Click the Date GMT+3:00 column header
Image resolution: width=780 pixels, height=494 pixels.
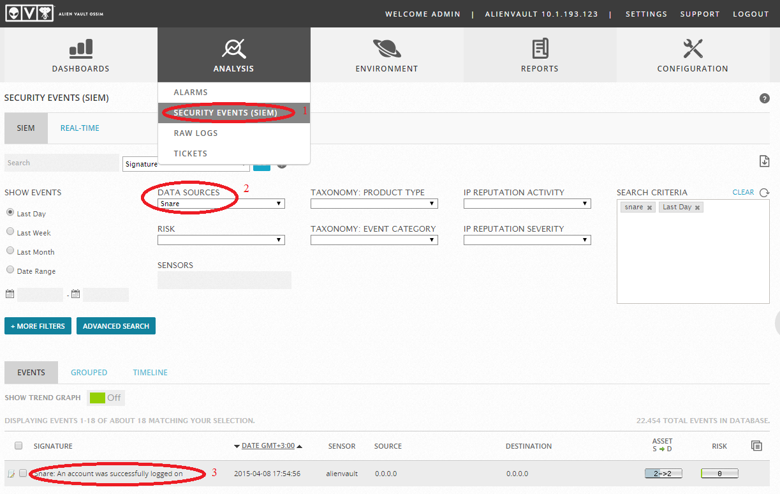pos(268,446)
